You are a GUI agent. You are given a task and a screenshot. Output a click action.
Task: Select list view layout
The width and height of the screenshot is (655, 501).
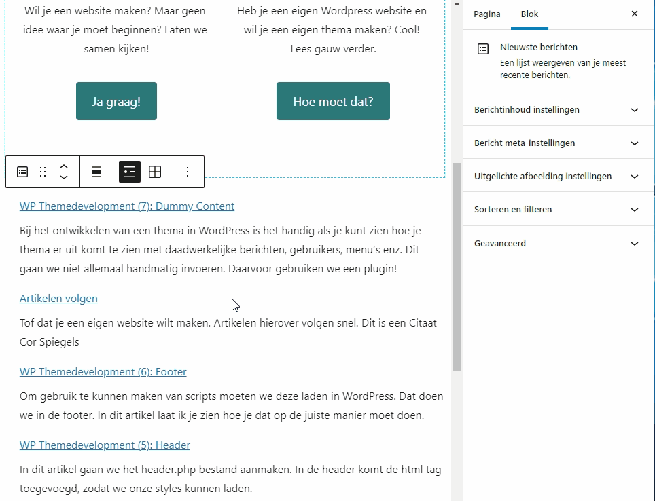click(x=130, y=172)
